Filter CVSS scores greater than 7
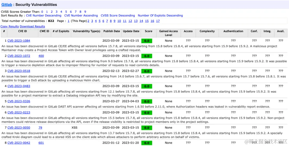This screenshot has width=289, height=146. pyautogui.click(x=75, y=11)
